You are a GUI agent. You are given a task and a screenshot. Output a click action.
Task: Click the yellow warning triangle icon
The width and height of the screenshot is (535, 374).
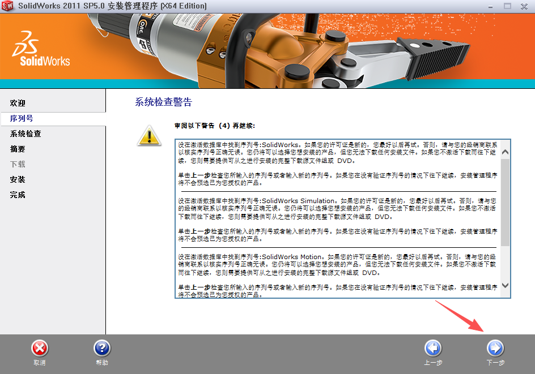pos(149,136)
